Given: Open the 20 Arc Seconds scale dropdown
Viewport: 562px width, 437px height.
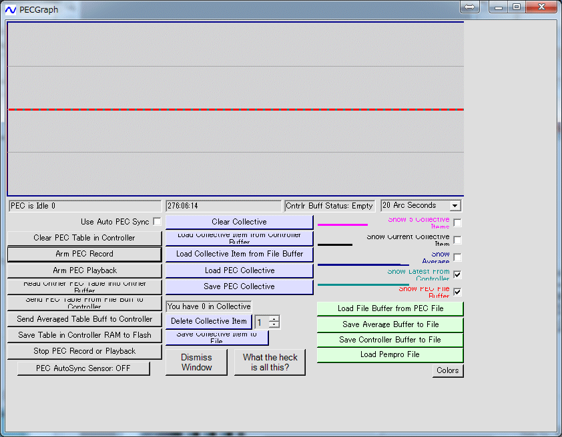Looking at the screenshot, I should click(455, 206).
